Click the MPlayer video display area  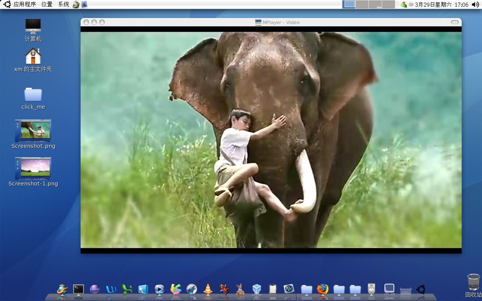pos(271,140)
